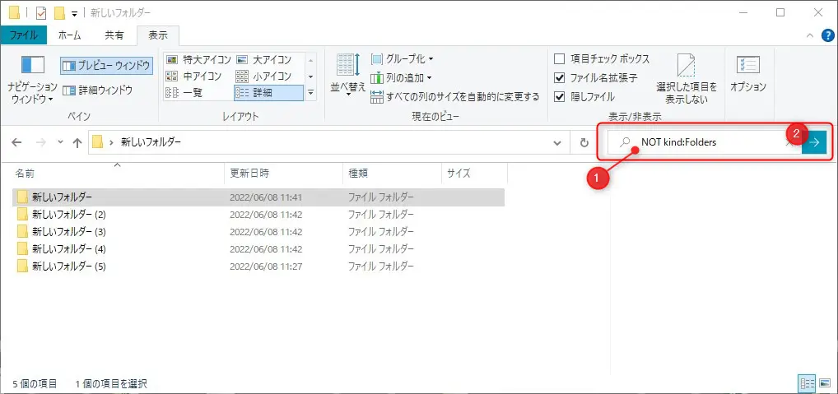Select folder 新しいフォルダー (4)
This screenshot has width=838, height=394.
point(69,248)
